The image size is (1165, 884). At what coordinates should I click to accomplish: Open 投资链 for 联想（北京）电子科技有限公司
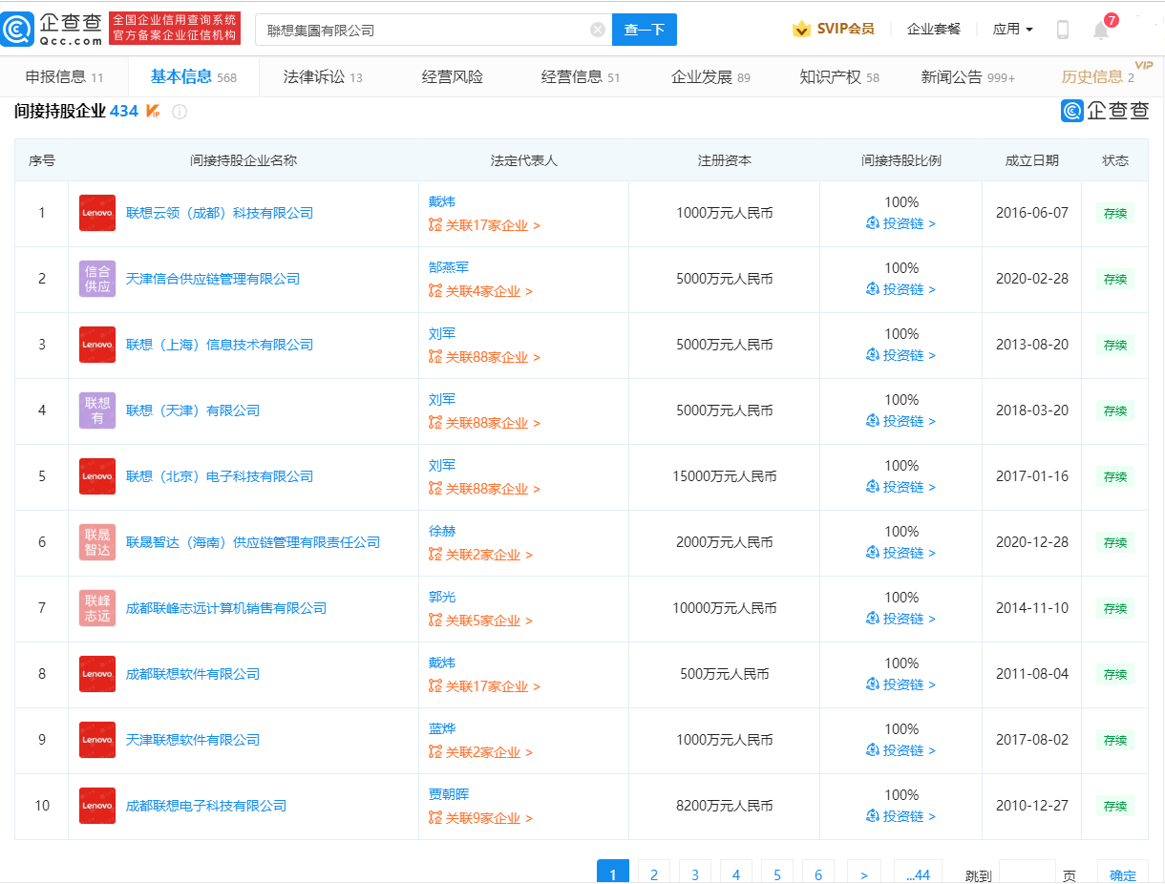(900, 487)
